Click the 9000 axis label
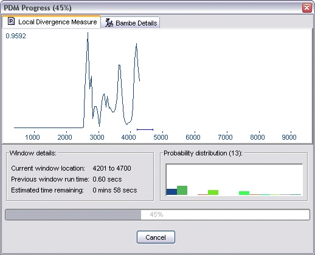Screen dimensions: 315x255 (x=289, y=137)
